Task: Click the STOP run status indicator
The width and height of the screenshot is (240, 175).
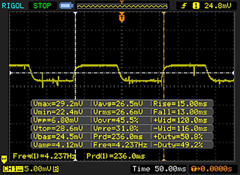Action: point(42,6)
